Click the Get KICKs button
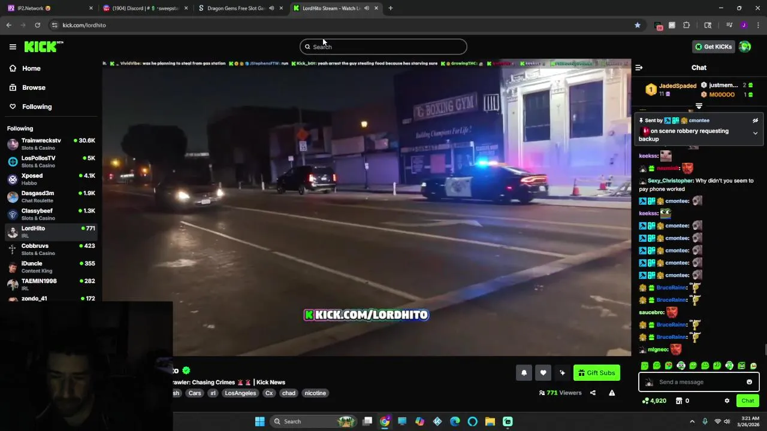Screen dimensions: 767x431 pos(713,47)
